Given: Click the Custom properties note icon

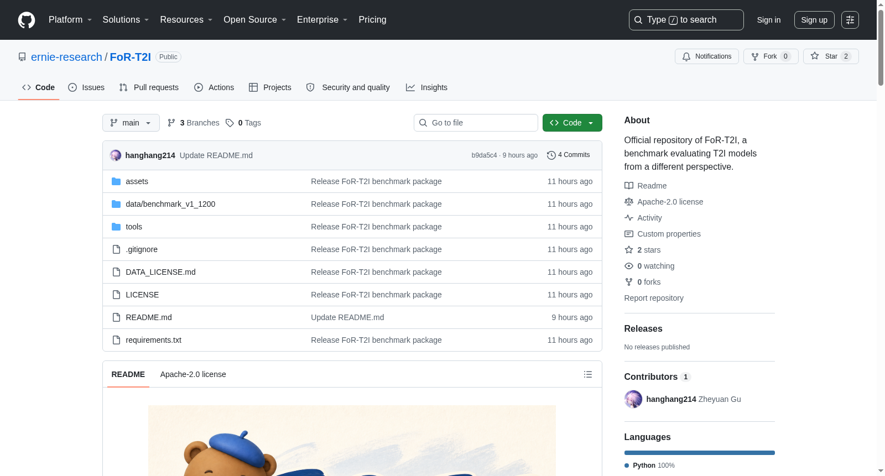Looking at the screenshot, I should click(629, 234).
